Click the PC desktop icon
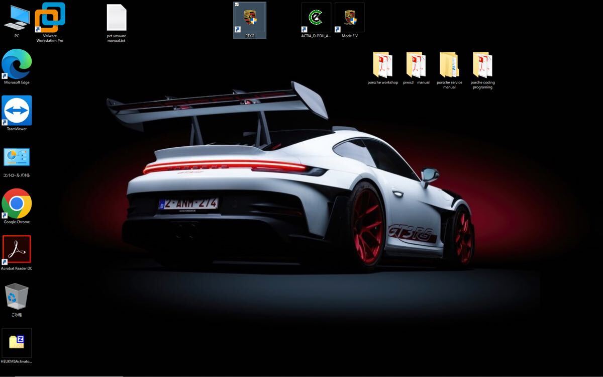 coord(17,19)
